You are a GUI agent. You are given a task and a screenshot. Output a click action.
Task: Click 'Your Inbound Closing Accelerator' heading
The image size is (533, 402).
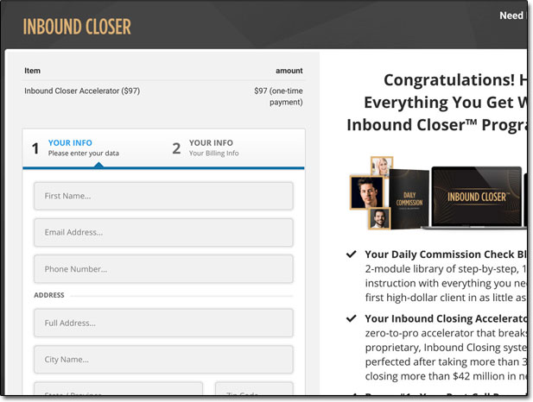point(445,318)
